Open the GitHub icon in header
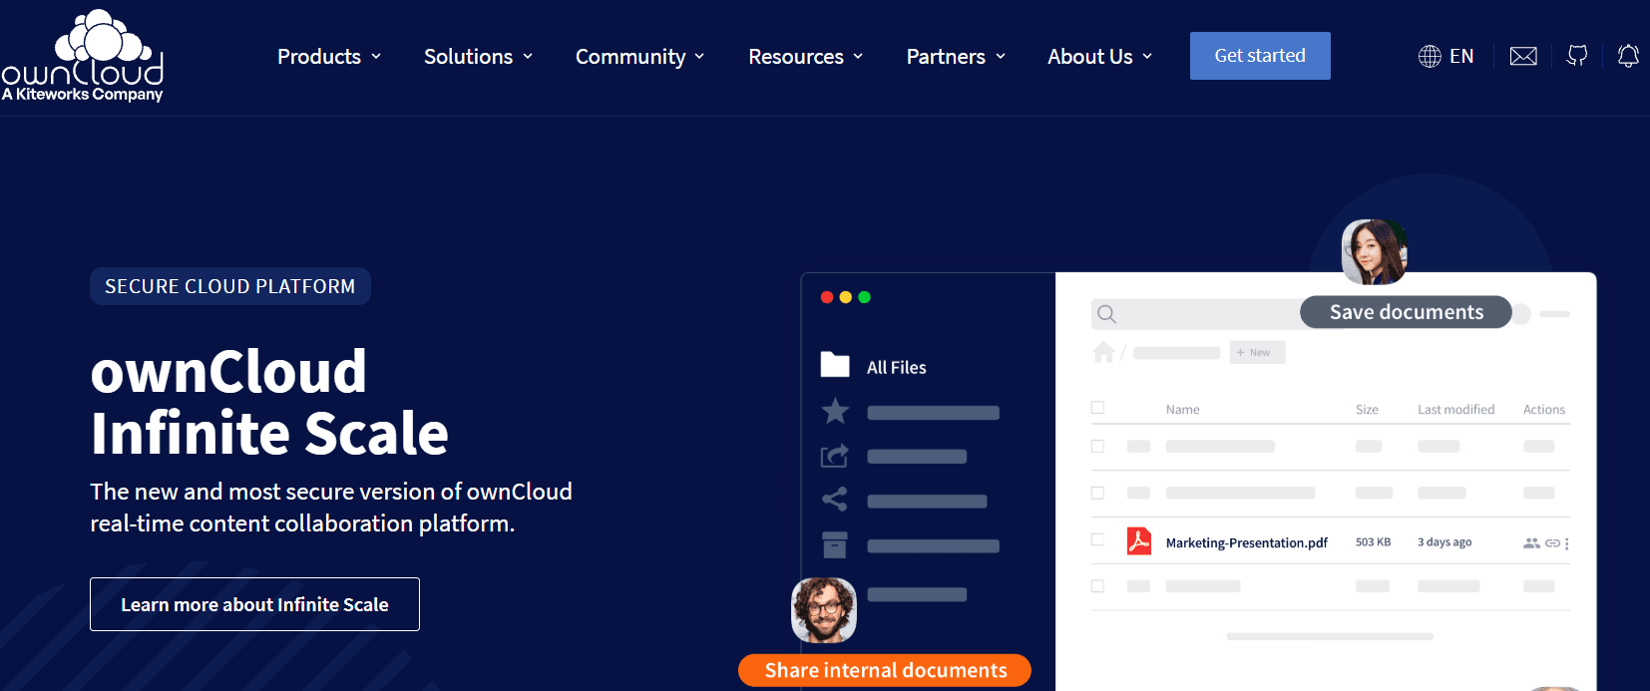 [x=1577, y=56]
